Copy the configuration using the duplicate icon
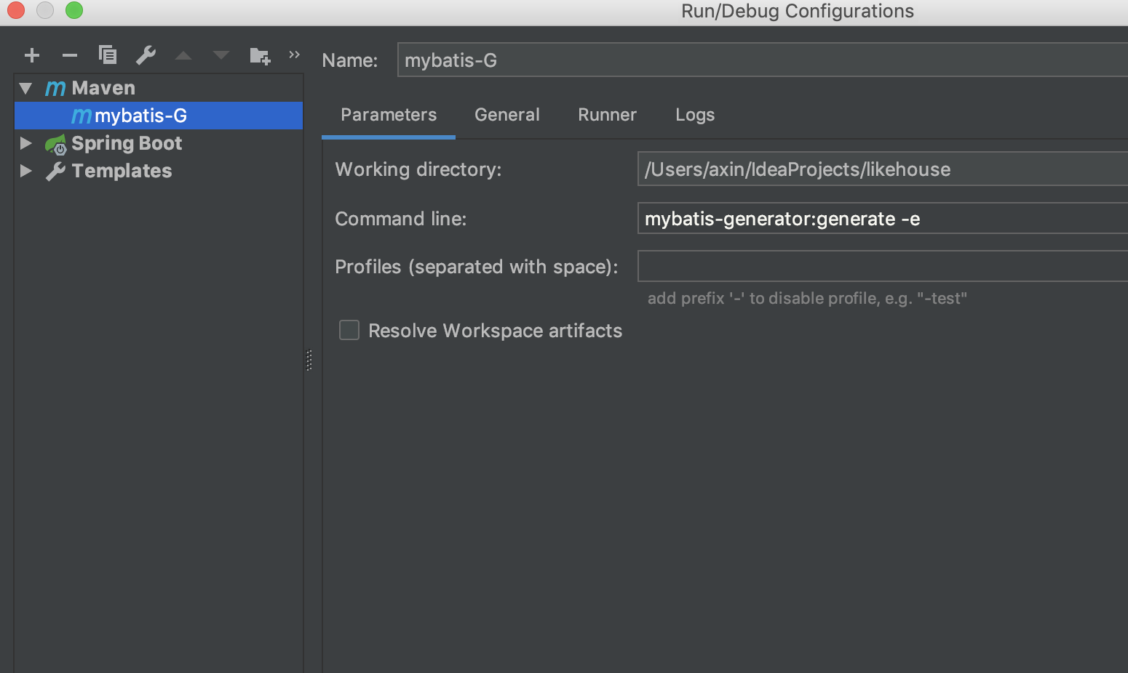This screenshot has height=673, width=1128. click(108, 55)
